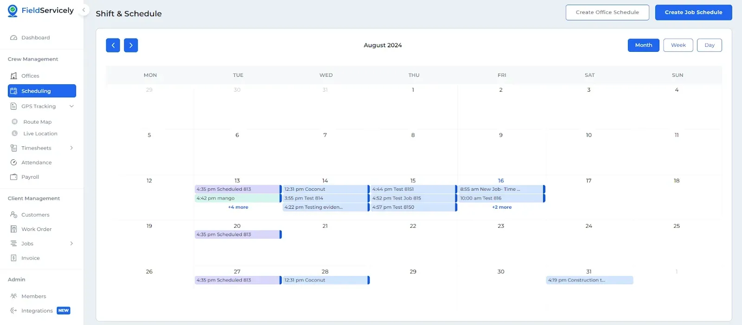Click the NEW badge beside Integrations
The height and width of the screenshot is (325, 742).
pos(64,311)
